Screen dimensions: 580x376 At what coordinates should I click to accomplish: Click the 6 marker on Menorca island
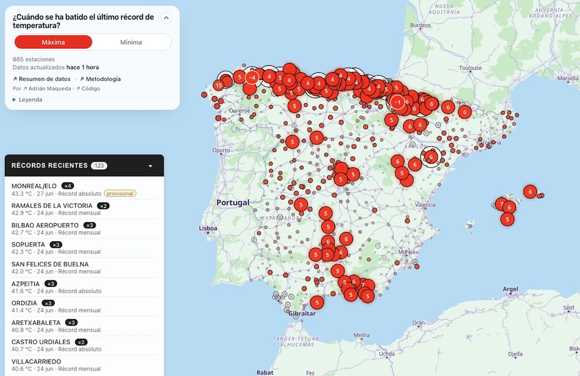530,192
